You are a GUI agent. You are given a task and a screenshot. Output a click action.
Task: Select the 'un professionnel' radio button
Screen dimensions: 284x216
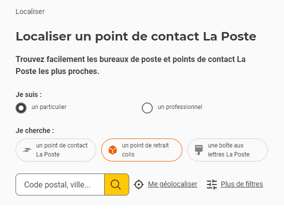point(147,108)
